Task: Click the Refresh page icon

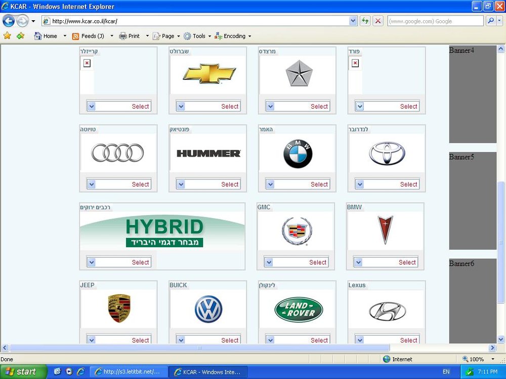Action: (365, 21)
